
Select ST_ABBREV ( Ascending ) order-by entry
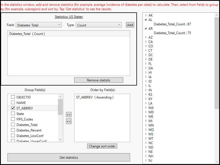95,97
